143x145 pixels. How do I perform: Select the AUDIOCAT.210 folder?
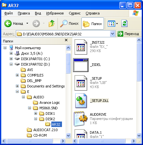pos(29,130)
